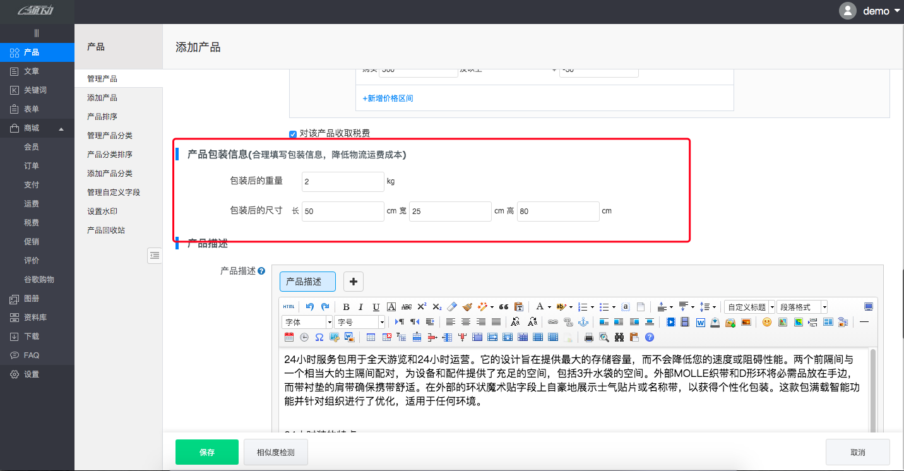Click the printer icon in editor toolbar
904x471 pixels.
pos(589,337)
